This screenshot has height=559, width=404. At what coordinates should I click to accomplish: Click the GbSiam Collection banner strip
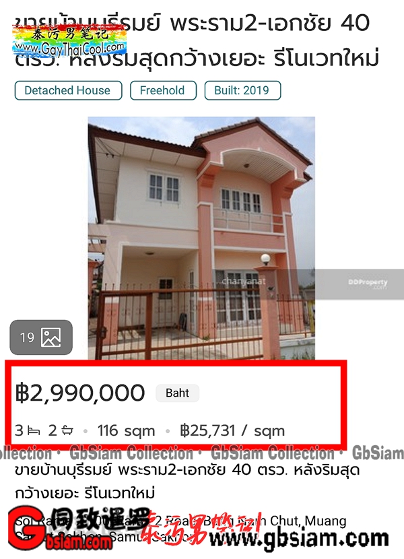point(202,453)
